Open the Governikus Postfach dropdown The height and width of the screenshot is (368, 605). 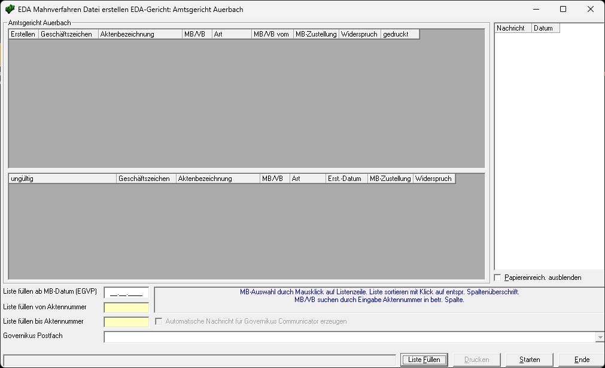[x=600, y=337]
